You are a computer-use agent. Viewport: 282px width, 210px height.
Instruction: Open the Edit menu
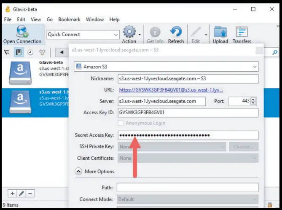pyautogui.click(x=21, y=19)
